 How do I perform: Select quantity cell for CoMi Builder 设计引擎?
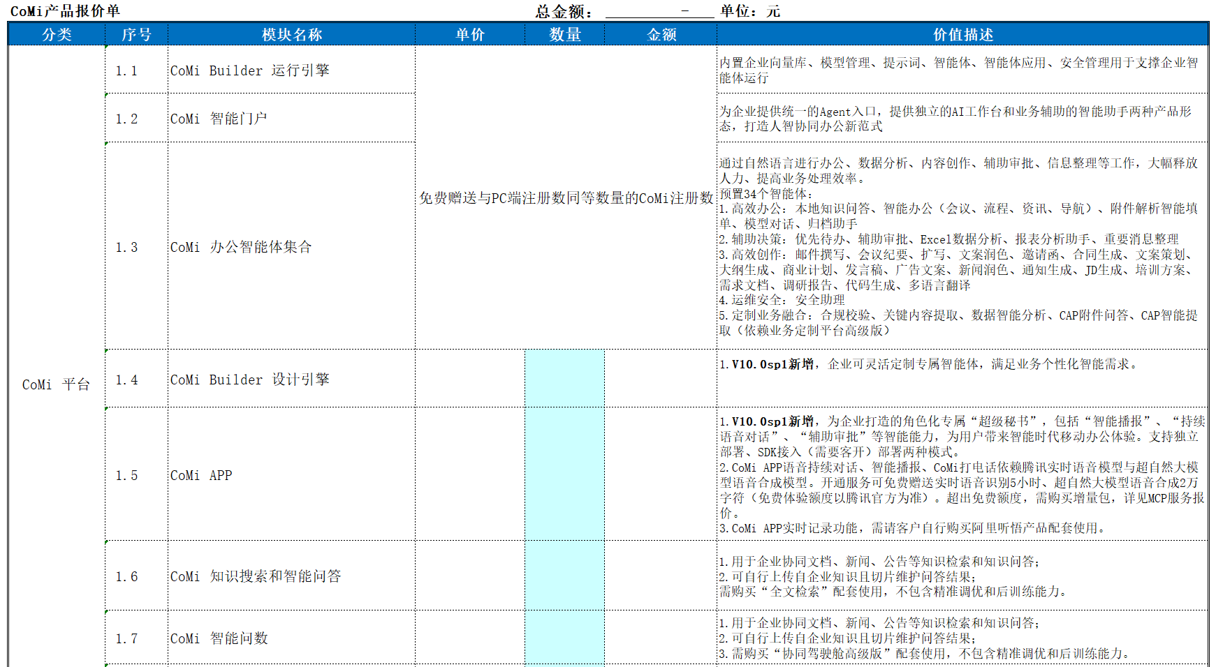coord(564,379)
